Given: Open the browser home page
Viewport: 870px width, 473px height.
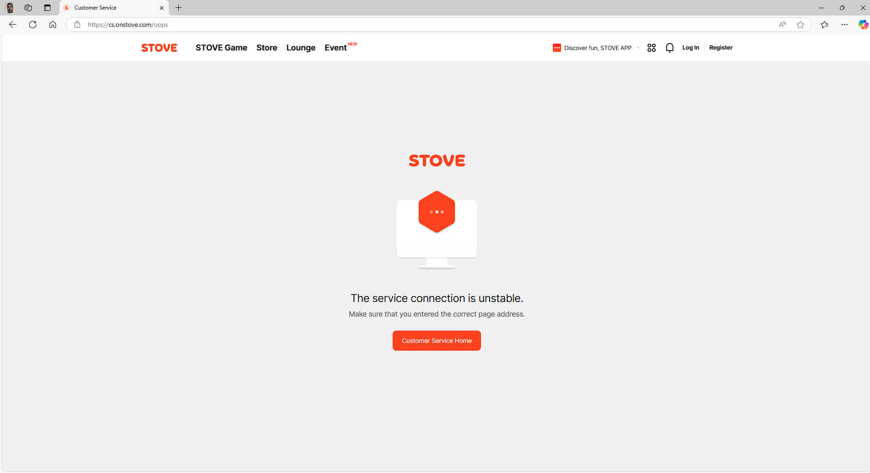Looking at the screenshot, I should pos(53,25).
